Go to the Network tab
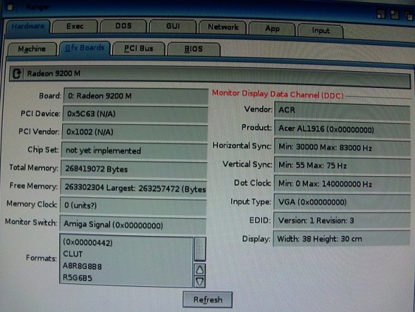This screenshot has width=415, height=312. pyautogui.click(x=223, y=27)
